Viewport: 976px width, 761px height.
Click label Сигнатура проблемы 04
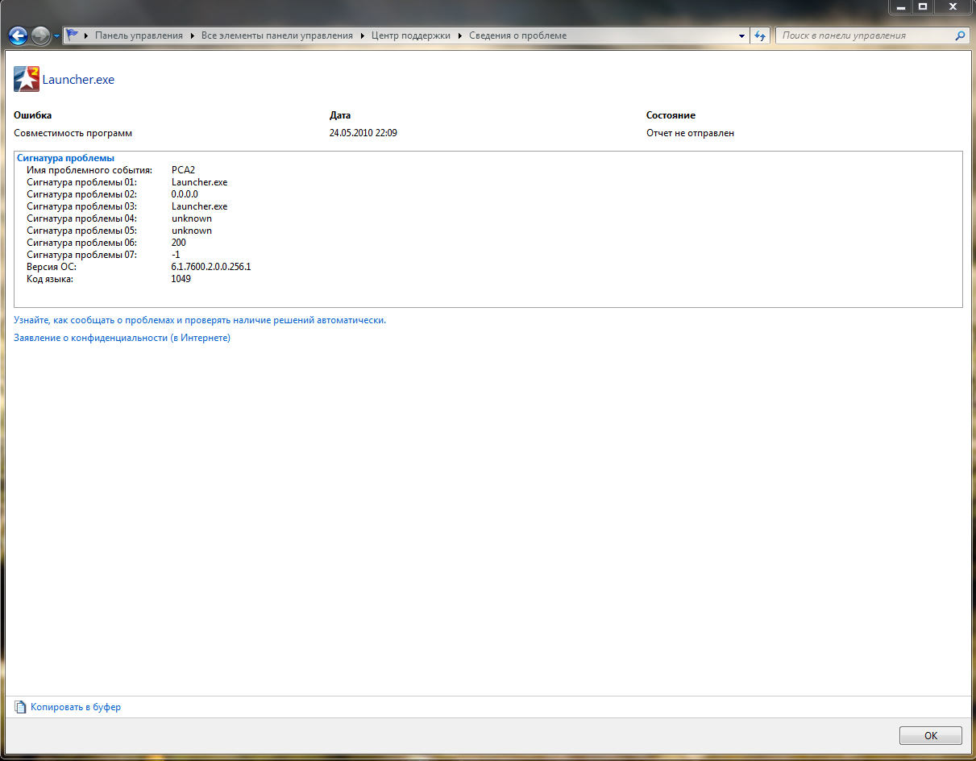tap(82, 218)
